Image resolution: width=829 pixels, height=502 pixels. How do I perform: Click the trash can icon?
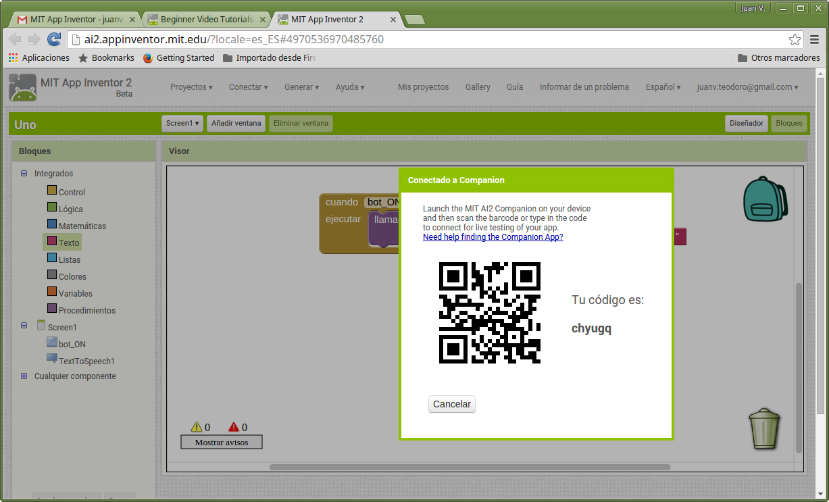(x=764, y=428)
